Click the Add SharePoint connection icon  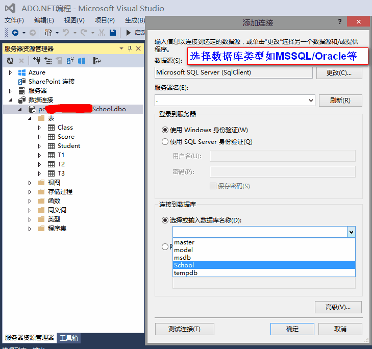coord(70,61)
